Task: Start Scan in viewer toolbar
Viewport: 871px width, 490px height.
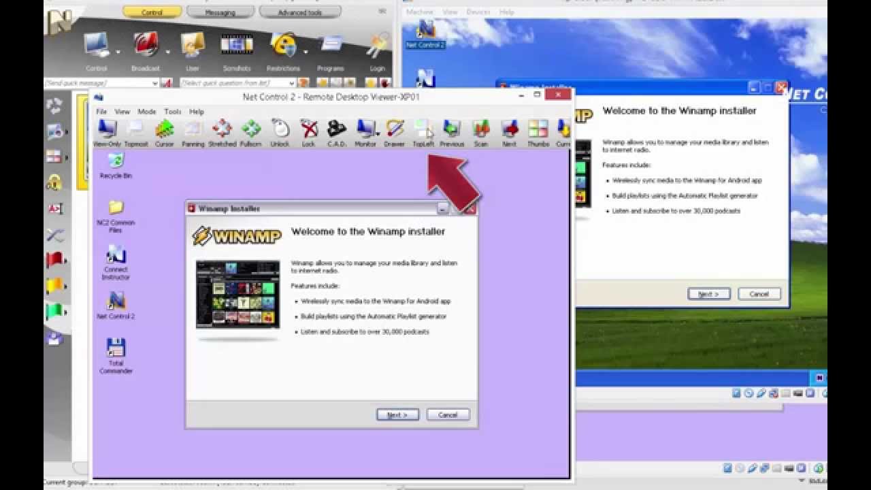Action: (x=481, y=133)
